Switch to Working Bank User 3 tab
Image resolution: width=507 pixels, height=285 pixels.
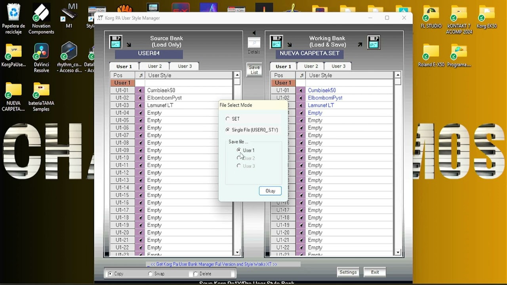(338, 66)
